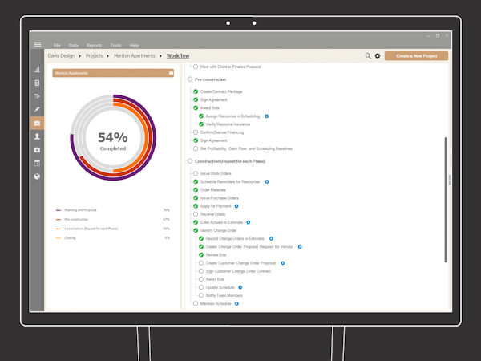Click the 54% completed progress ring

[113, 140]
